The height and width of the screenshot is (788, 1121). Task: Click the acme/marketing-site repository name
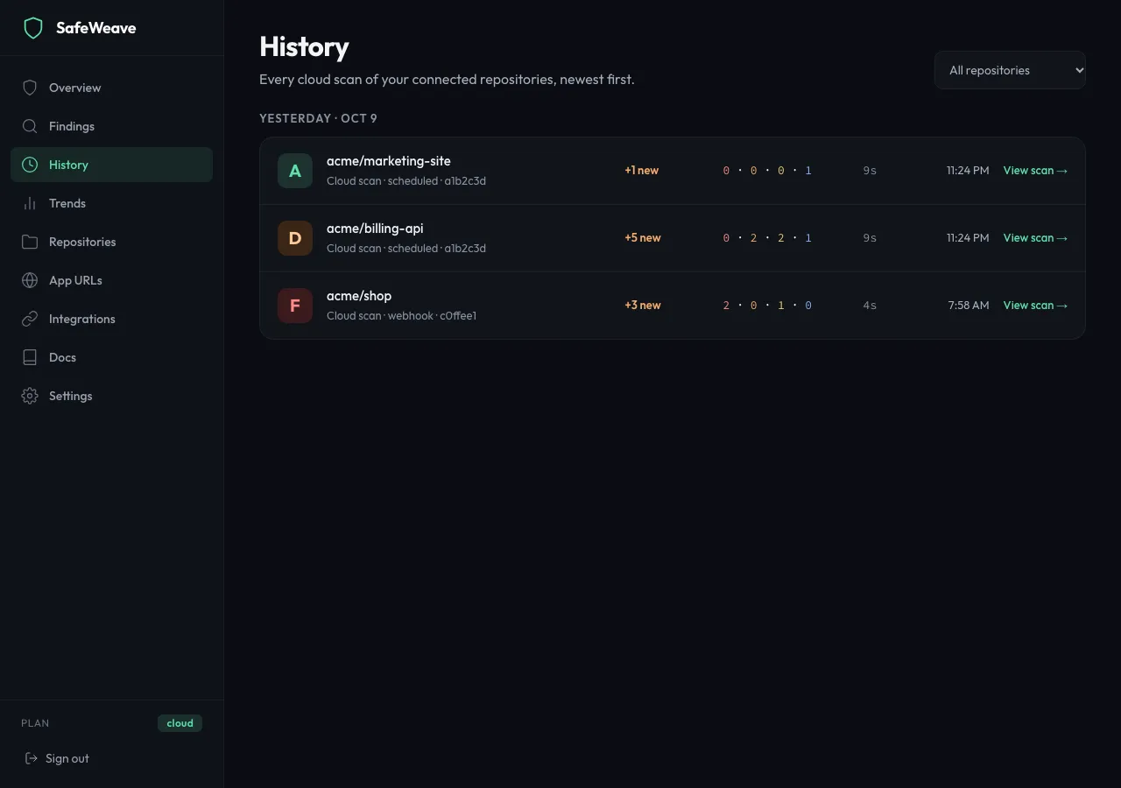(389, 161)
